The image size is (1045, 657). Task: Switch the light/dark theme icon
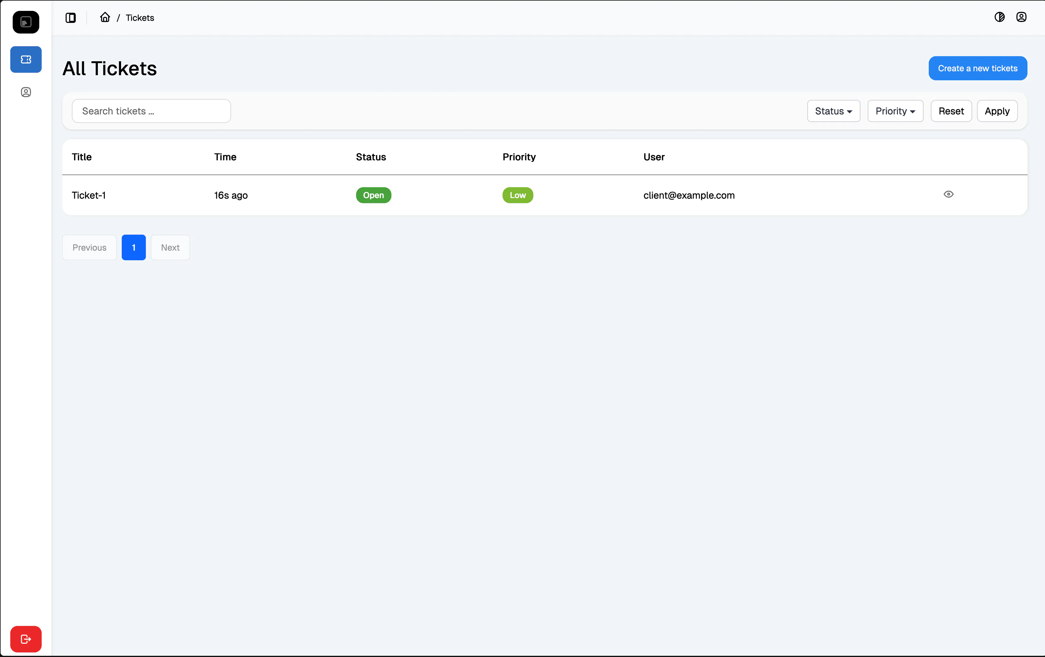[999, 17]
